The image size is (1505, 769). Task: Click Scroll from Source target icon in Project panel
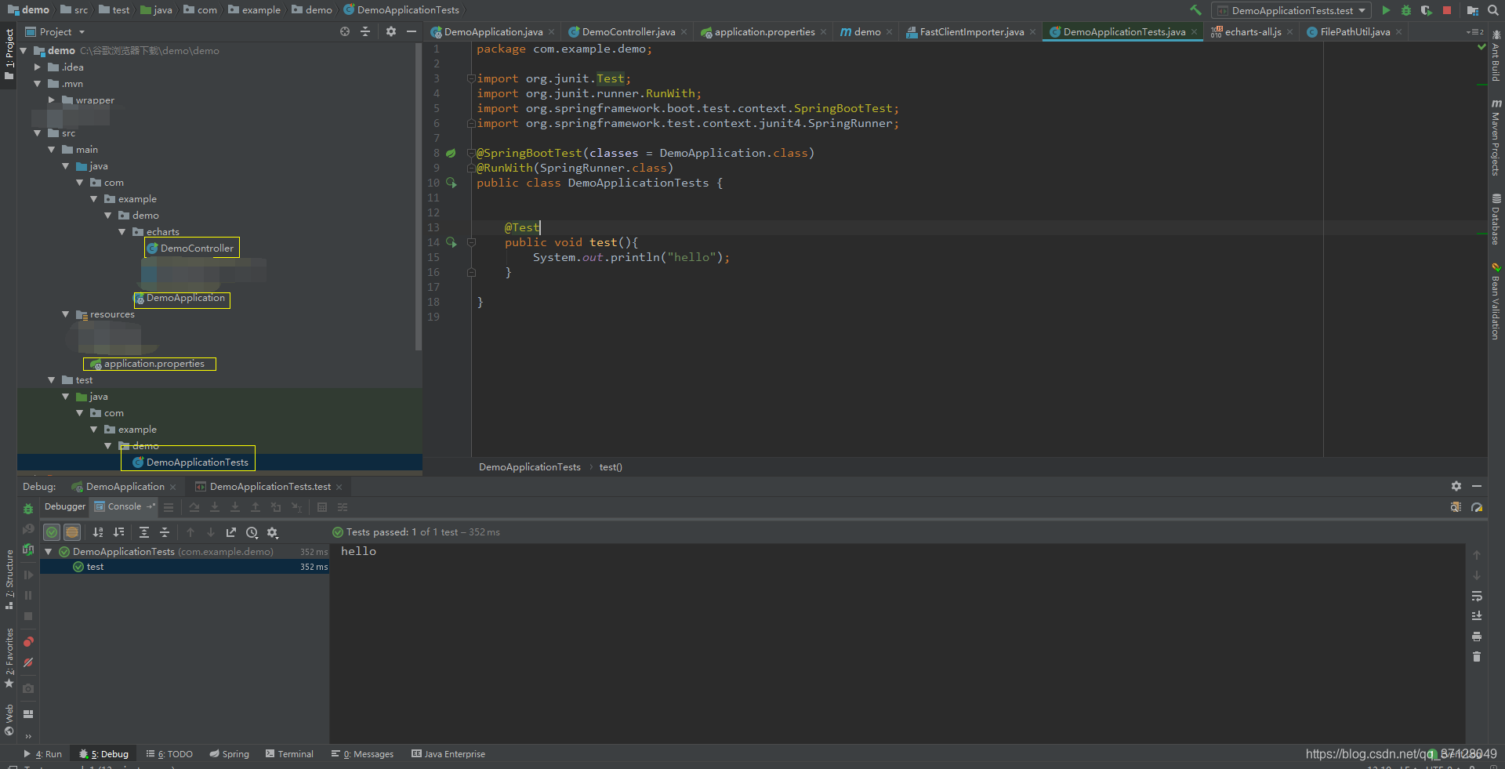tap(345, 31)
